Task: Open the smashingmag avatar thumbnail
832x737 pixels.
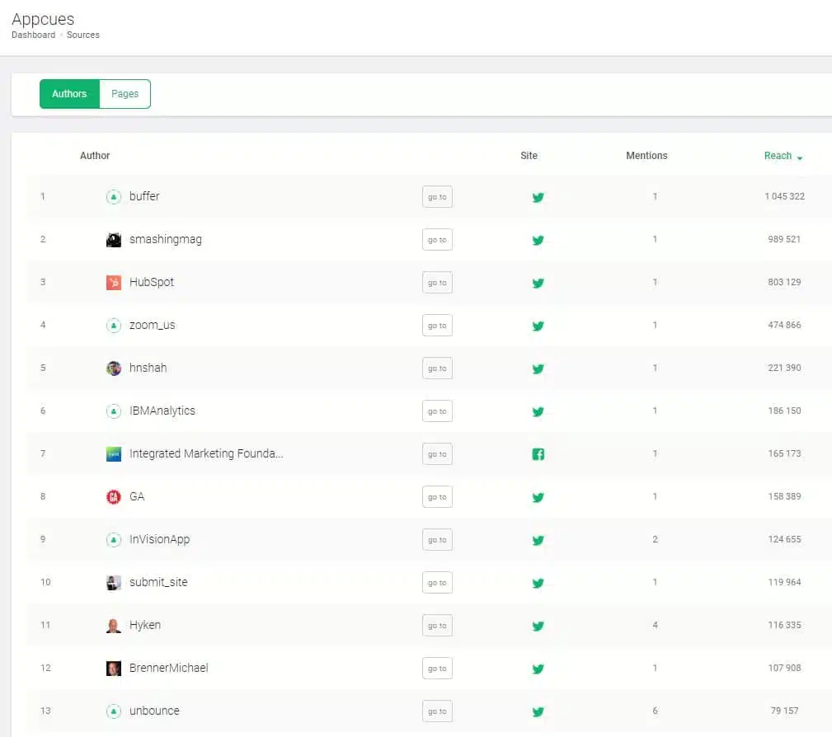Action: pyautogui.click(x=114, y=240)
